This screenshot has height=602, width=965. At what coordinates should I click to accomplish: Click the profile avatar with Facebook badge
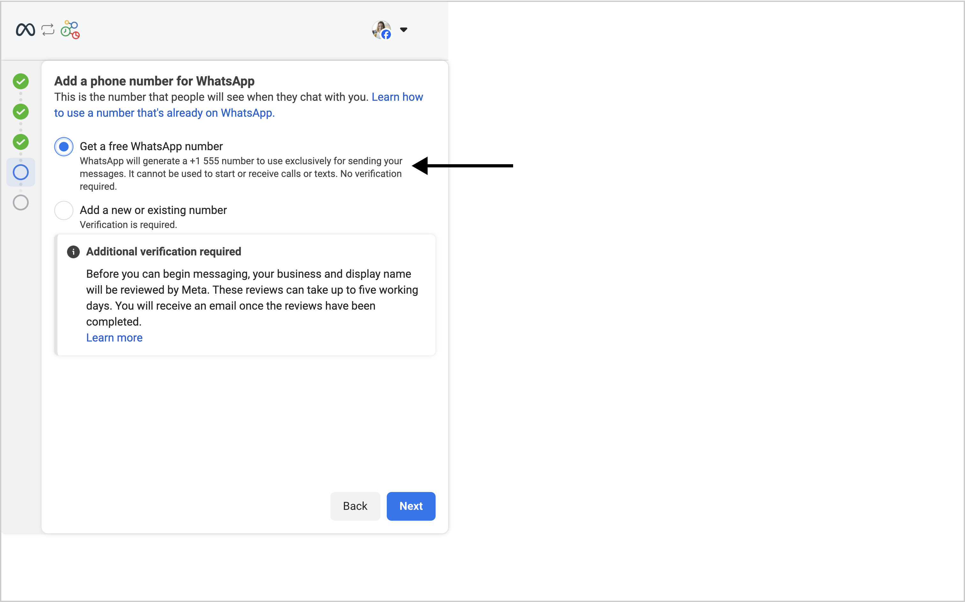point(381,30)
